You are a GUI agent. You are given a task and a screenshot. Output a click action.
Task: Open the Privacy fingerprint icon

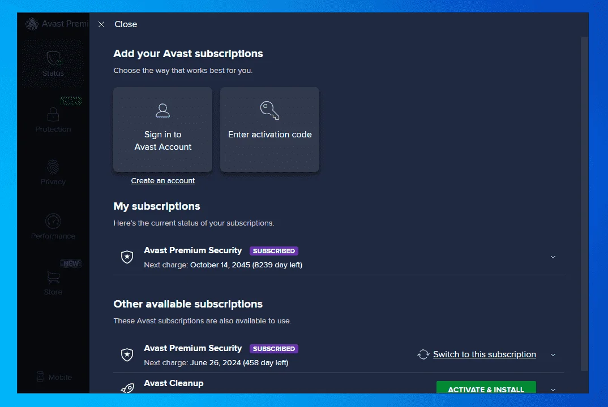click(x=53, y=167)
